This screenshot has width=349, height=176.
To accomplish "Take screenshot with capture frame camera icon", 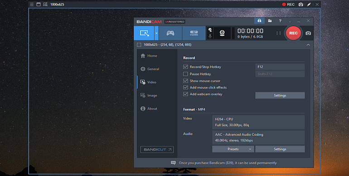I will pos(301,5).
